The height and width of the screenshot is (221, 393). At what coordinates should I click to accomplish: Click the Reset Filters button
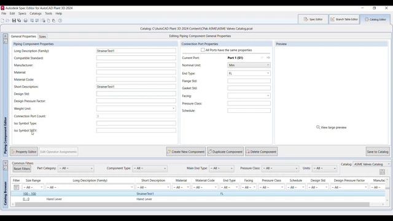(22, 169)
